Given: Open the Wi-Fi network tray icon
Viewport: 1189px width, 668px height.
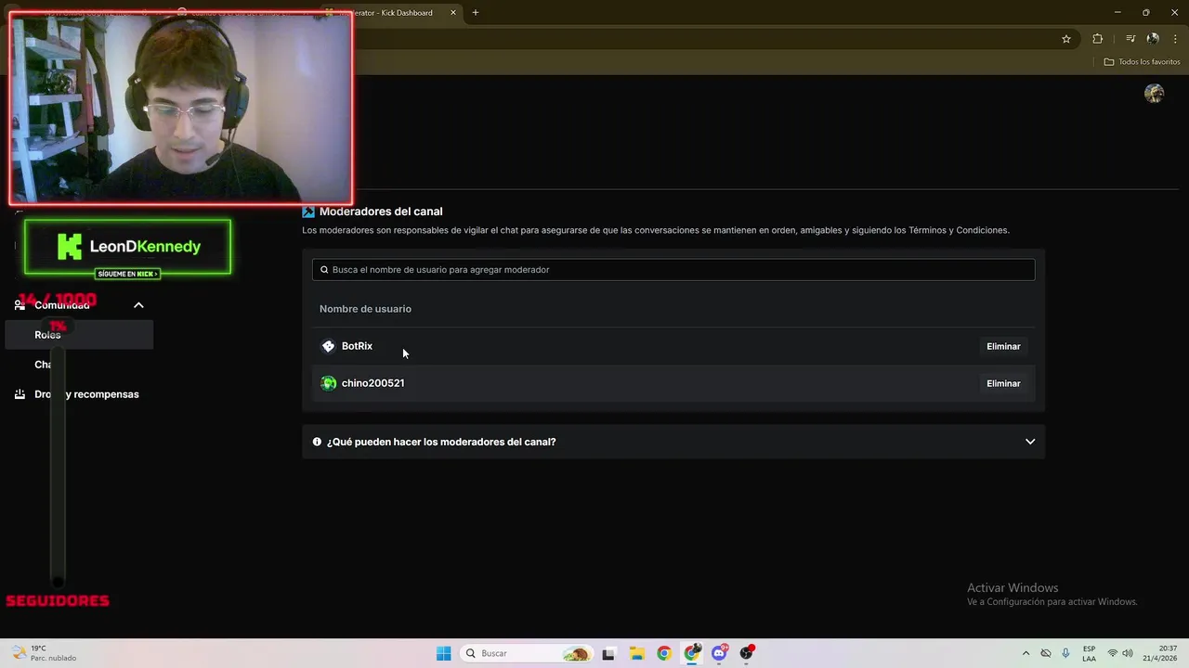Looking at the screenshot, I should point(1112,653).
